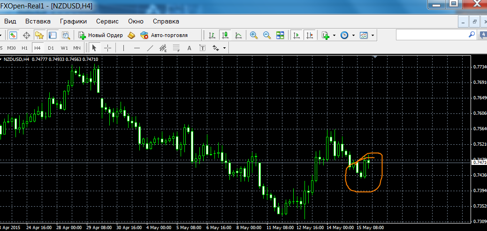Toggle the Авто-торговля button

164,35
